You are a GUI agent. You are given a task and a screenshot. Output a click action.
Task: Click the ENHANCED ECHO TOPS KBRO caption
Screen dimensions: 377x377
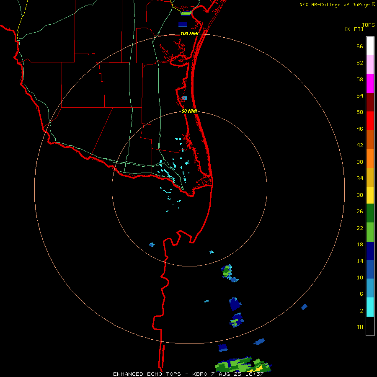click(188, 374)
